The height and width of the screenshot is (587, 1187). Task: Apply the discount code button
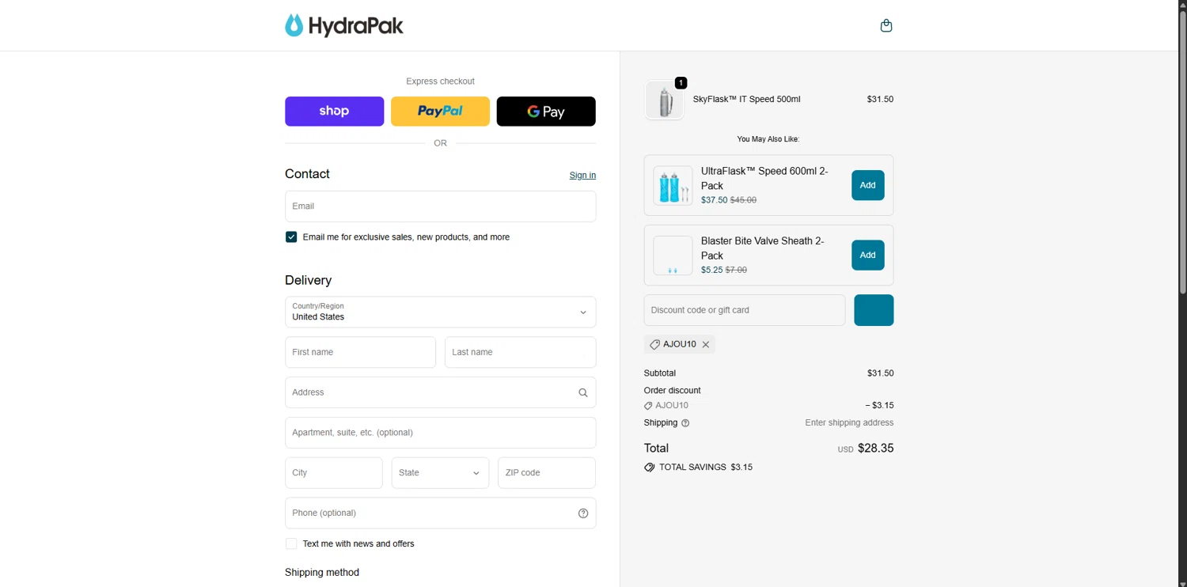(x=874, y=310)
